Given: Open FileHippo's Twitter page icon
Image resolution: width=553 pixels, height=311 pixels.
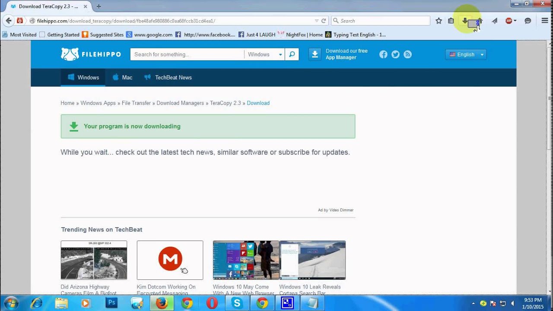Looking at the screenshot, I should (x=395, y=54).
